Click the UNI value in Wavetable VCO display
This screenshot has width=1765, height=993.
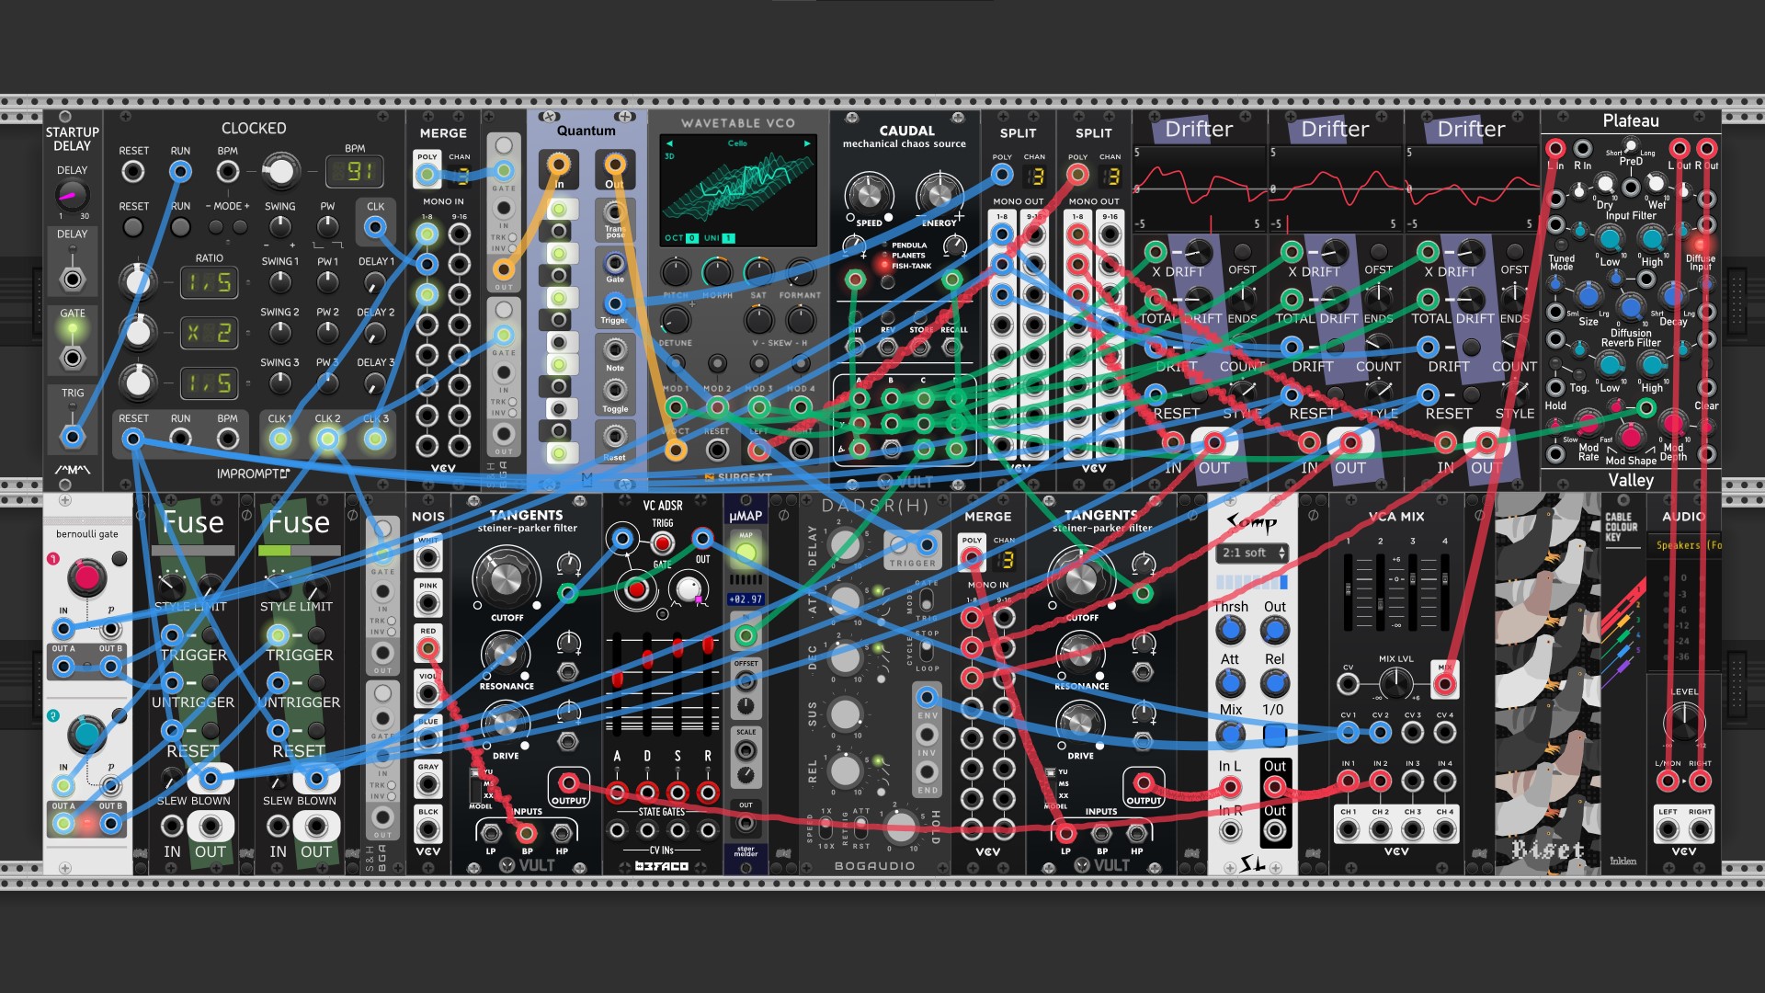point(729,238)
